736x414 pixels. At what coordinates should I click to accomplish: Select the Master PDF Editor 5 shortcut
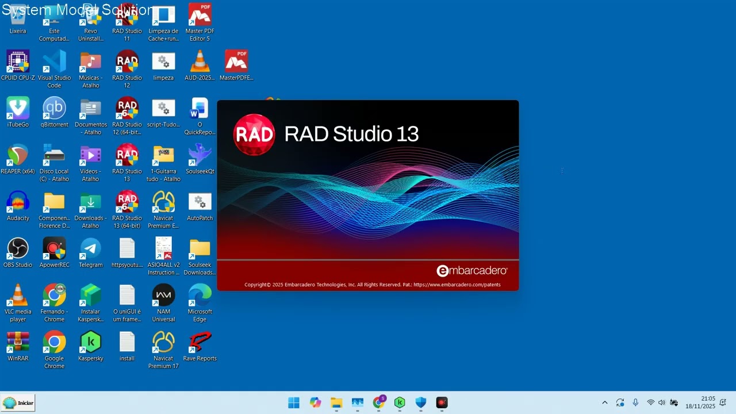pos(200,23)
